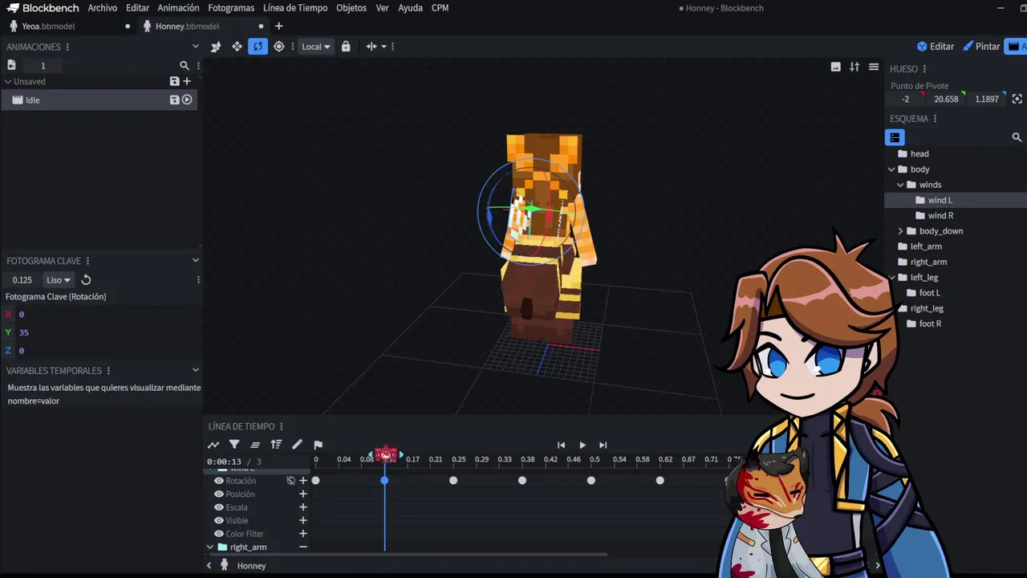Open the Fotogramas menu

(x=231, y=8)
